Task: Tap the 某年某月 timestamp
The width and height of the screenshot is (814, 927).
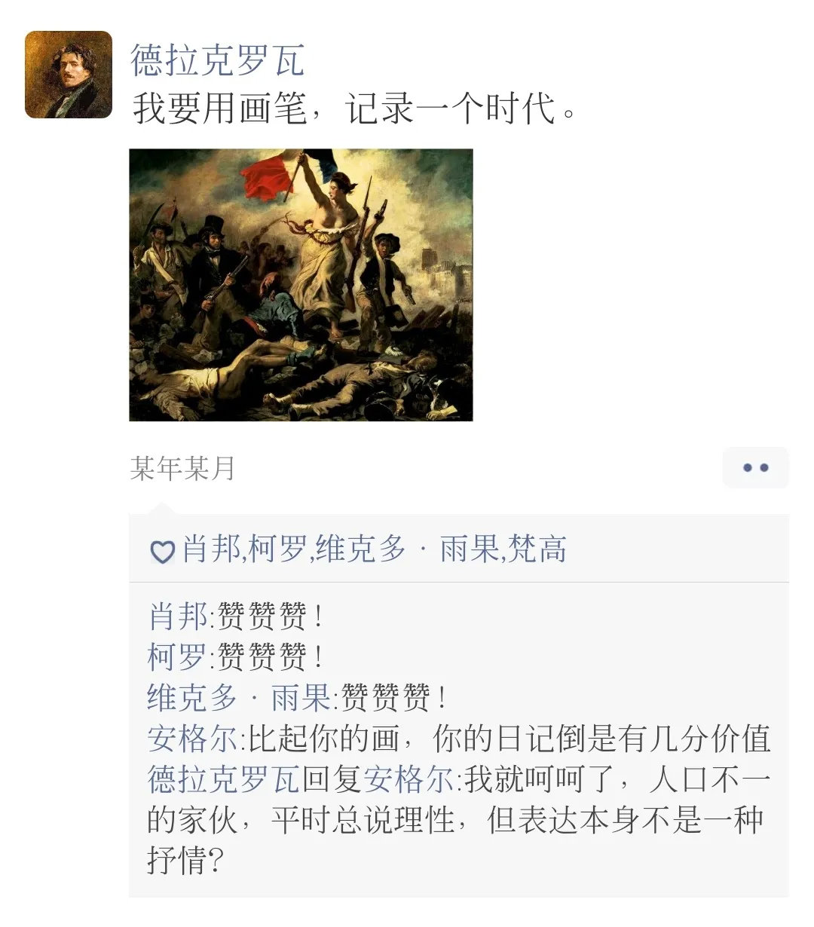Action: 182,468
